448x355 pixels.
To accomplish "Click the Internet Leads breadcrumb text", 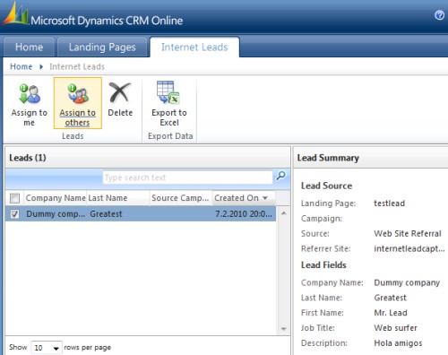I will 77,66.
